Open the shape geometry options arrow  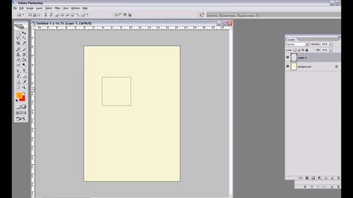coord(87,15)
